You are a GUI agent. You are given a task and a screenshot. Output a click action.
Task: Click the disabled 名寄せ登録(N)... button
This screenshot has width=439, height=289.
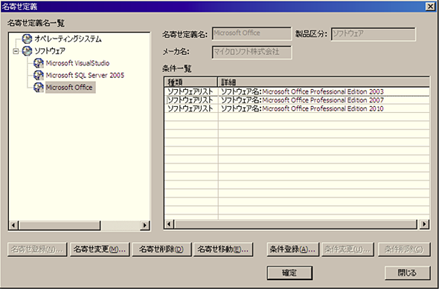tap(37, 250)
